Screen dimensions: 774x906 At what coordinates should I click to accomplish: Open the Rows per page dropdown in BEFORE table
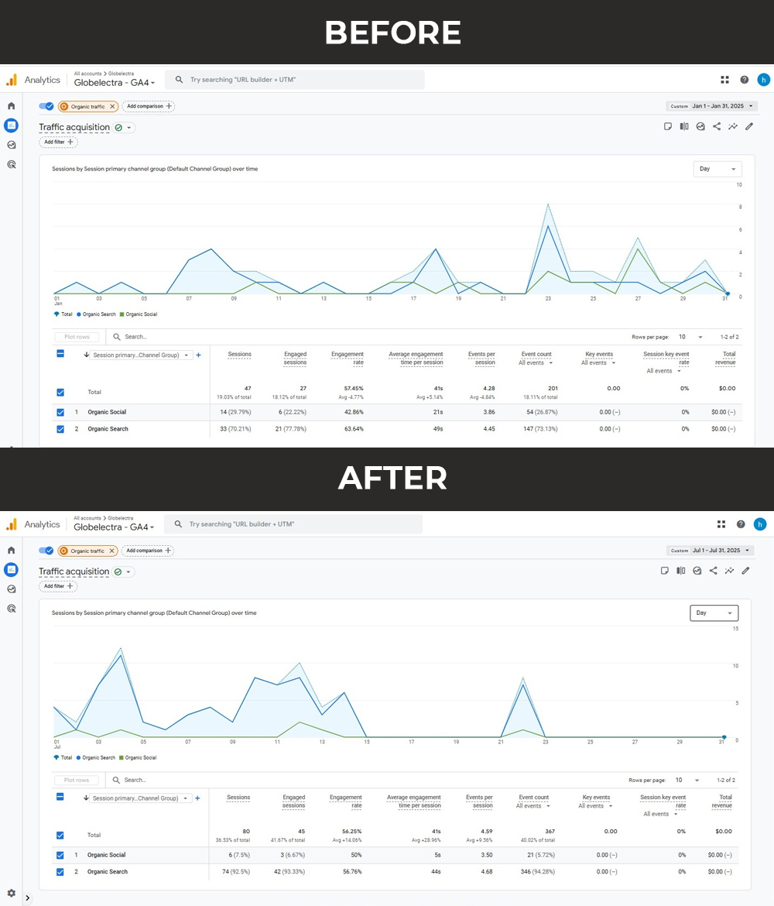689,337
